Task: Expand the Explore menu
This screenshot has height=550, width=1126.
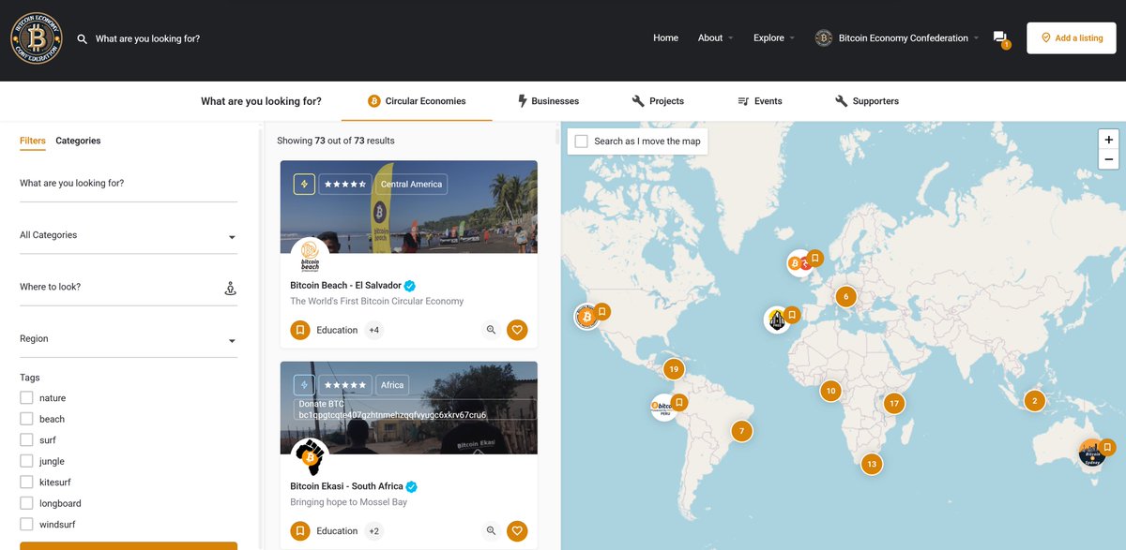Action: [774, 38]
